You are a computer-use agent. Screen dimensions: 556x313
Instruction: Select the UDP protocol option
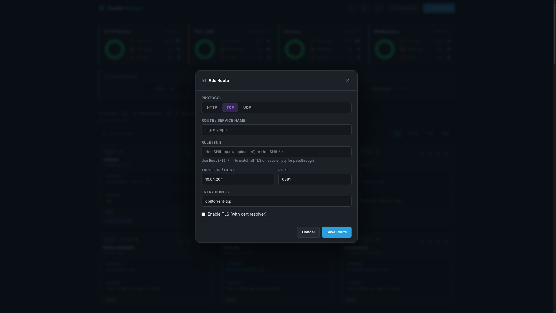[247, 107]
